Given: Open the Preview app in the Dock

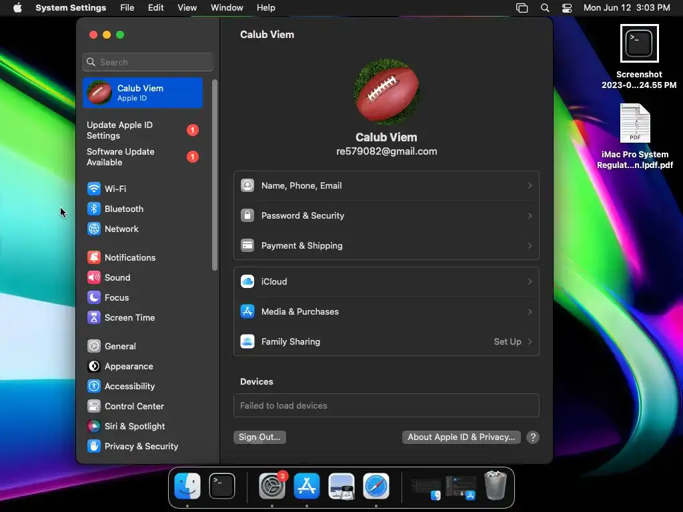Looking at the screenshot, I should [x=341, y=486].
